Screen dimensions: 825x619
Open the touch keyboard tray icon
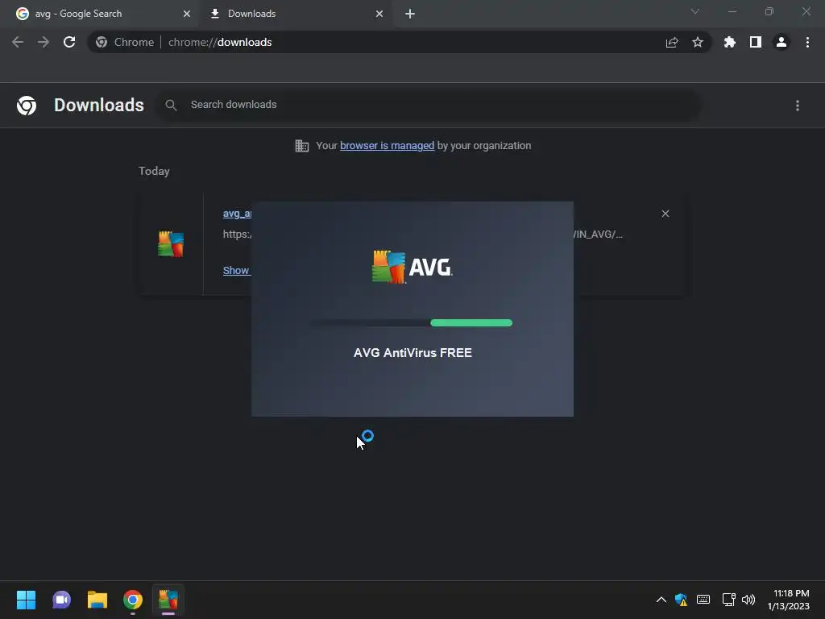(703, 600)
